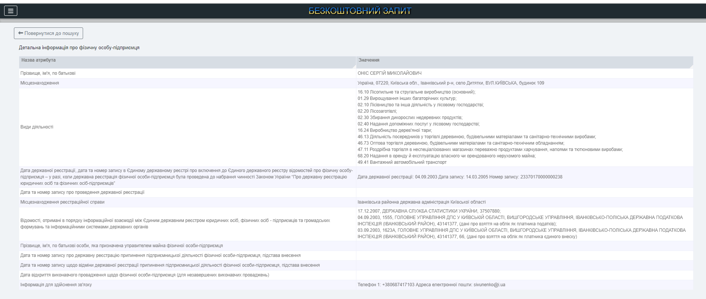Click the 16.24 Виробництво дерев'яної тари line
This screenshot has width=706, height=299.
pyautogui.click(x=394, y=130)
